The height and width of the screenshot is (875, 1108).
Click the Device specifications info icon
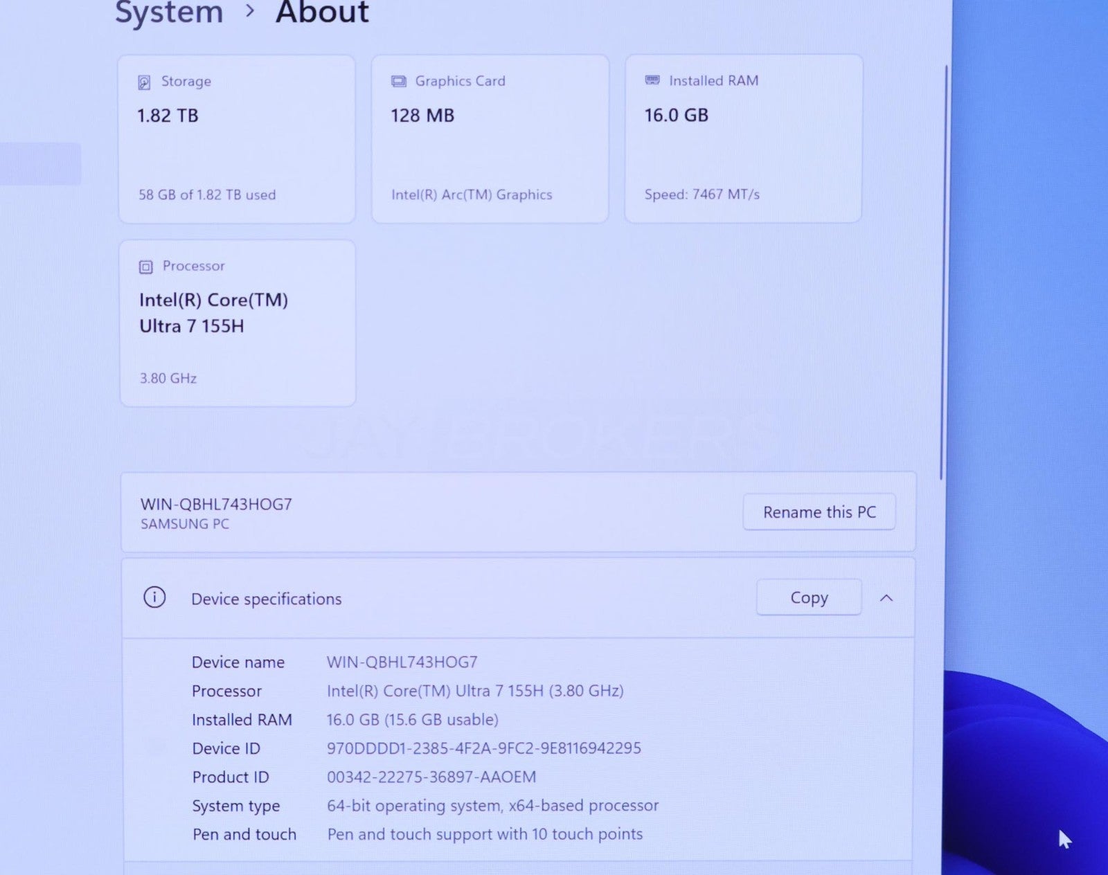click(x=154, y=597)
